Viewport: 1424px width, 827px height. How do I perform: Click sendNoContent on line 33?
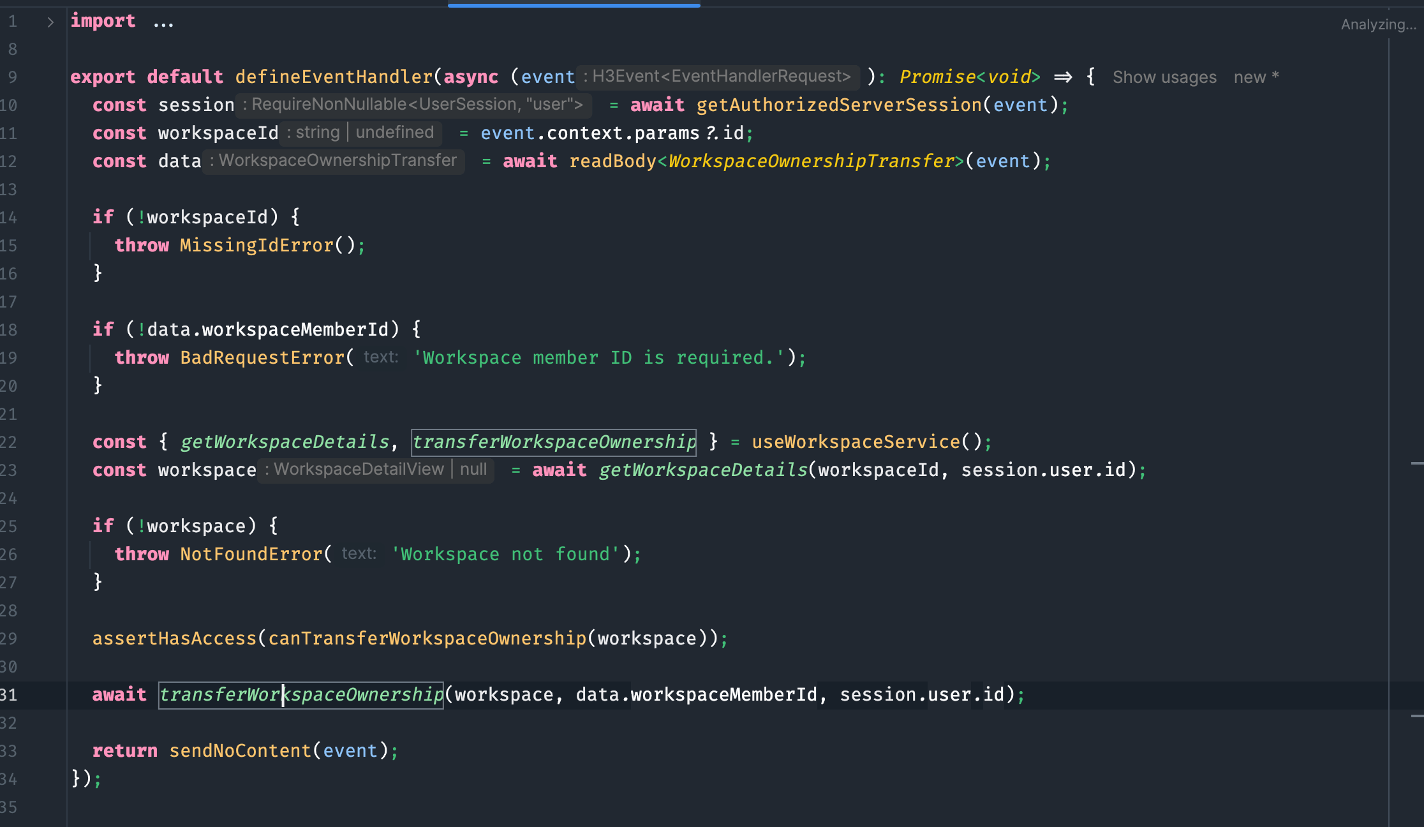240,750
